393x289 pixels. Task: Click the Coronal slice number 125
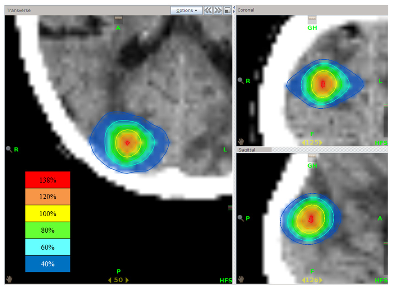(312, 142)
